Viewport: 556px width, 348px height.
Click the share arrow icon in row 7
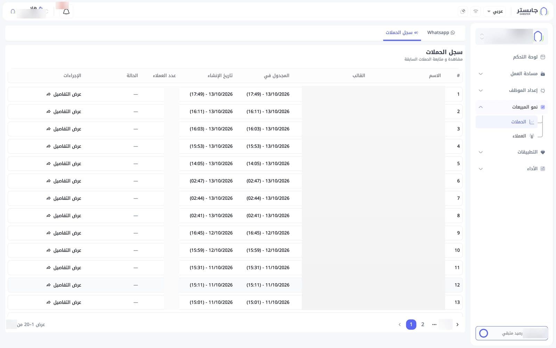point(48,198)
